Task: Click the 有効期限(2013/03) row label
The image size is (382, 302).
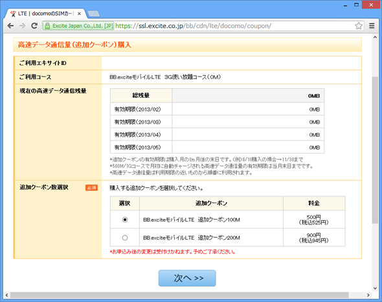Action: (x=138, y=122)
